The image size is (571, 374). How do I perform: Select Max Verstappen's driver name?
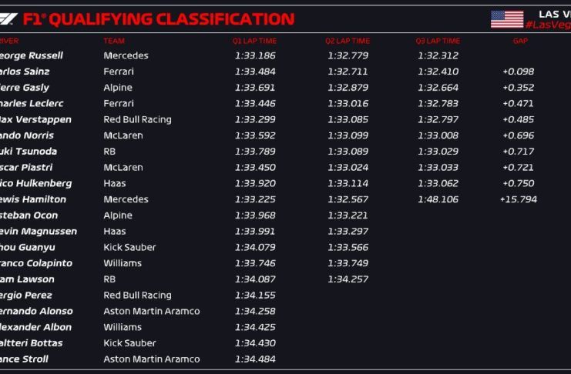(x=35, y=119)
